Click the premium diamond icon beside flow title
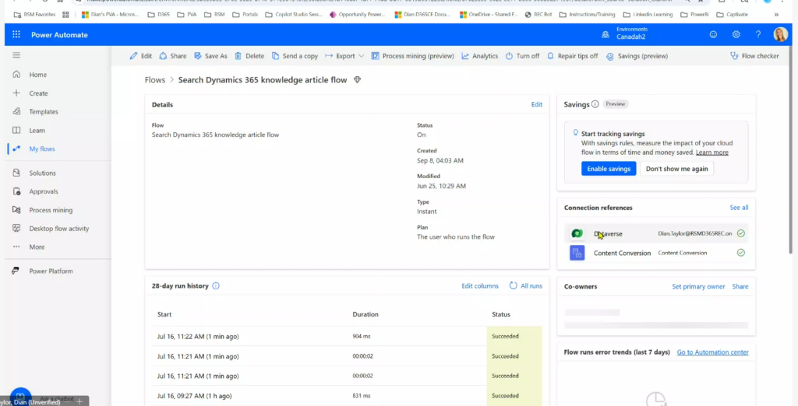The height and width of the screenshot is (406, 798). pos(357,80)
